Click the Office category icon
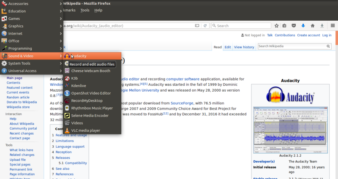This screenshot has width=338, height=179. [4, 41]
